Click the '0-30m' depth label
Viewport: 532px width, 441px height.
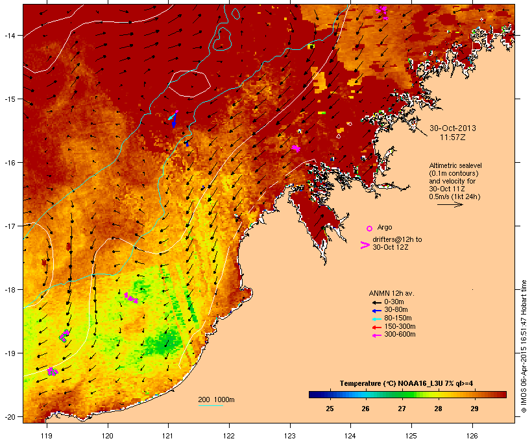[394, 302]
